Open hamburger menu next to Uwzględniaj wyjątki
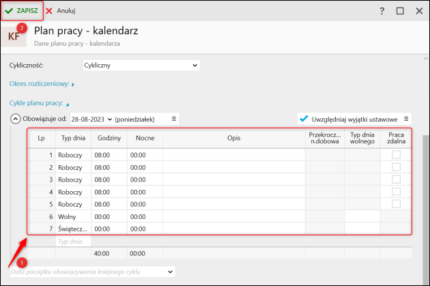This screenshot has height=286, width=430. pyautogui.click(x=406, y=119)
